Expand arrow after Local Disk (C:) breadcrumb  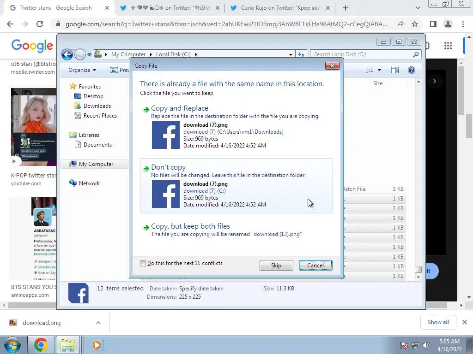click(x=196, y=54)
